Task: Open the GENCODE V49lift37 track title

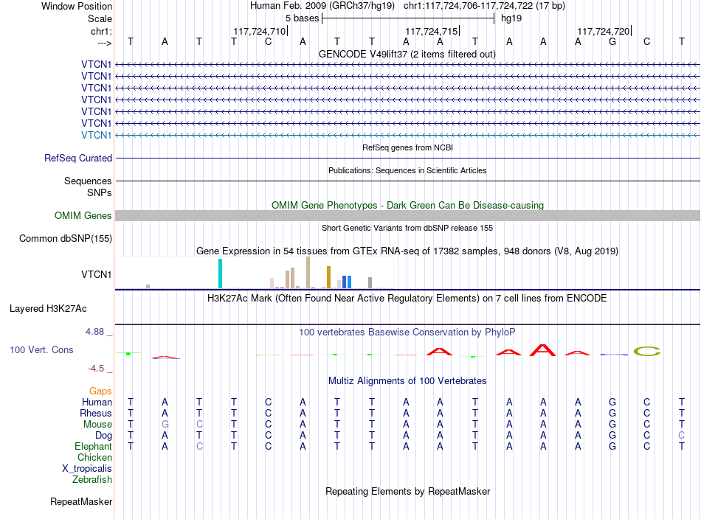Action: click(407, 54)
